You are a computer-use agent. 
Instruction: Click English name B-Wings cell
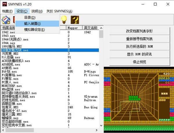coord(90,72)
